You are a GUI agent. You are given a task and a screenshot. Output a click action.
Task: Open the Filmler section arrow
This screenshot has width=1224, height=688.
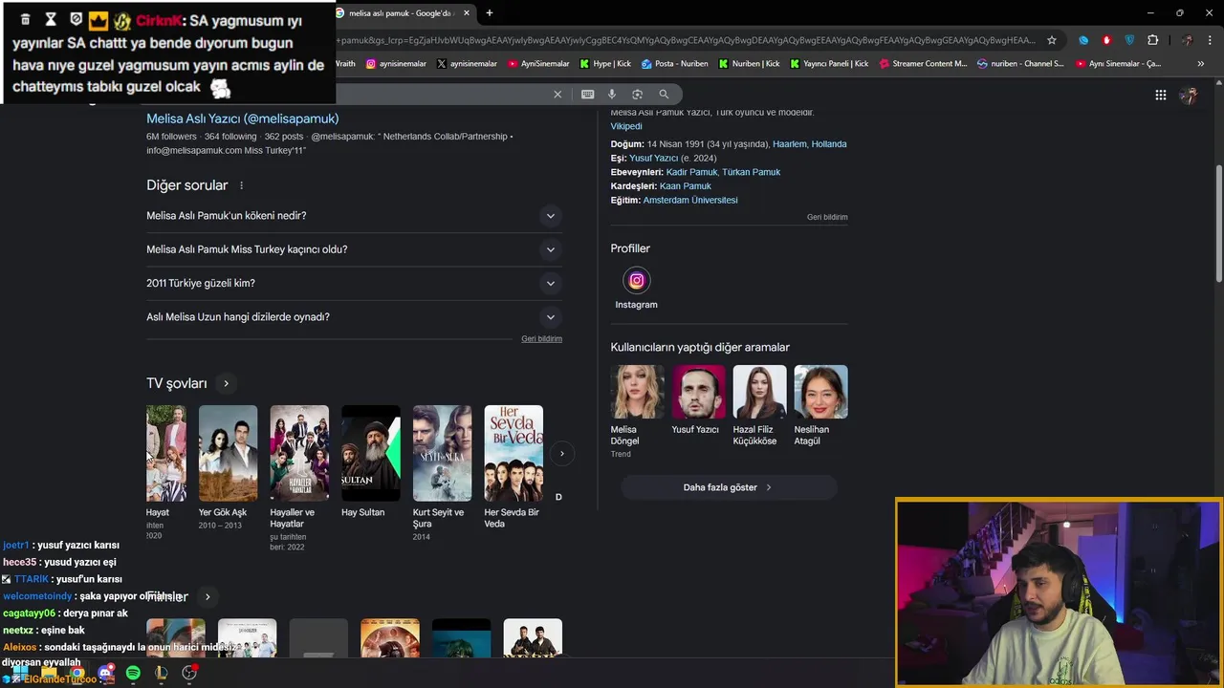coord(208,597)
